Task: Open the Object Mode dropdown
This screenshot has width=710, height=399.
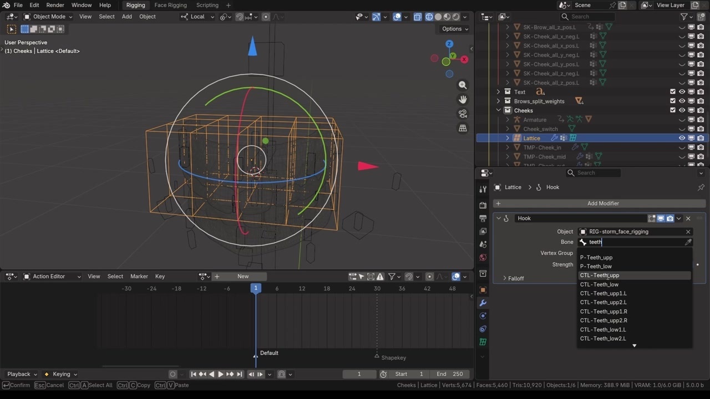Action: pyautogui.click(x=49, y=17)
